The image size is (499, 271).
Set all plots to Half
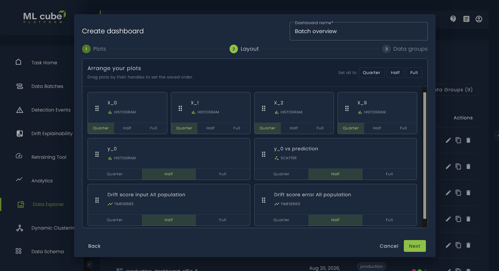coord(395,73)
